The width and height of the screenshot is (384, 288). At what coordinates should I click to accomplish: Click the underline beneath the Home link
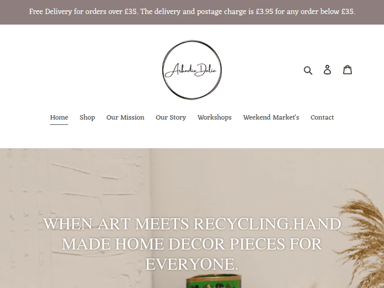tap(59, 124)
